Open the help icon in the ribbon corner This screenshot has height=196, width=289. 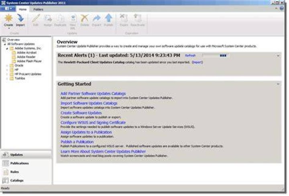(x=281, y=8)
